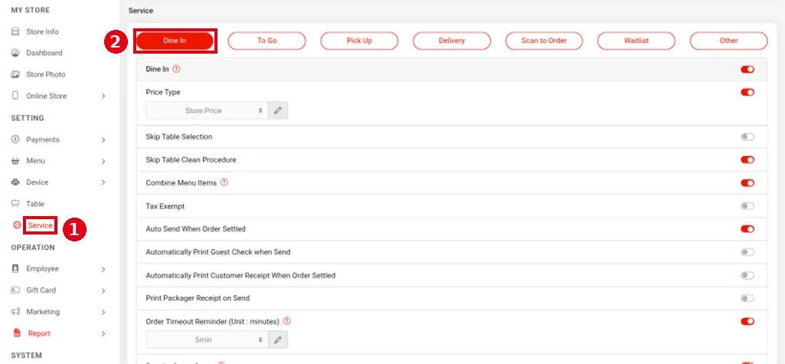Click the Online Store phone icon
Viewport: 785px width, 364px height.
click(15, 96)
